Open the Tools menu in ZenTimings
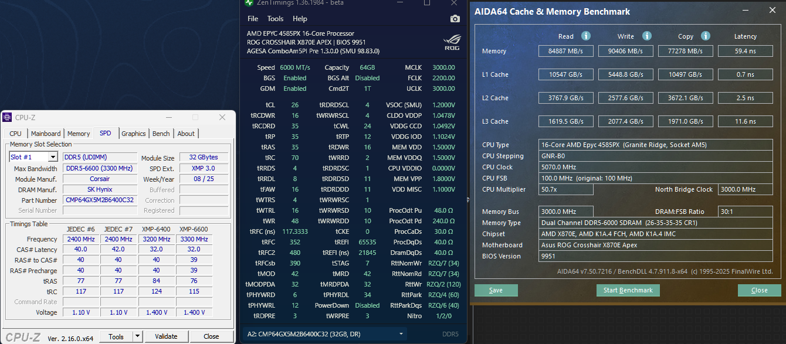This screenshot has width=786, height=344. click(x=275, y=19)
